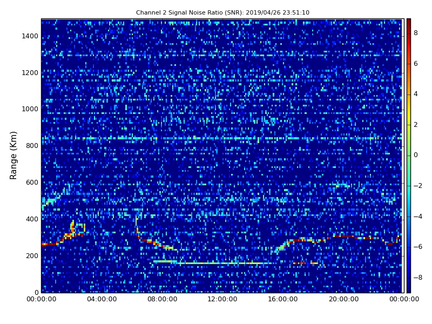Click the y-axis tick label 1000
The height and width of the screenshot is (324, 432).
click(x=30, y=109)
